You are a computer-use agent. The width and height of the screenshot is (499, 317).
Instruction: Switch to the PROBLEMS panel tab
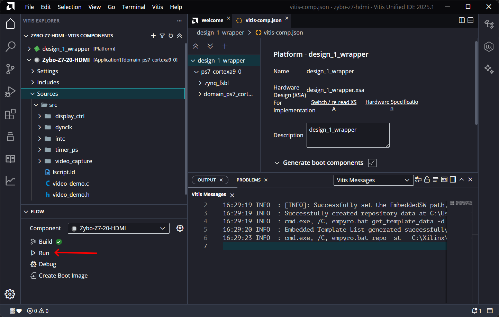click(248, 180)
